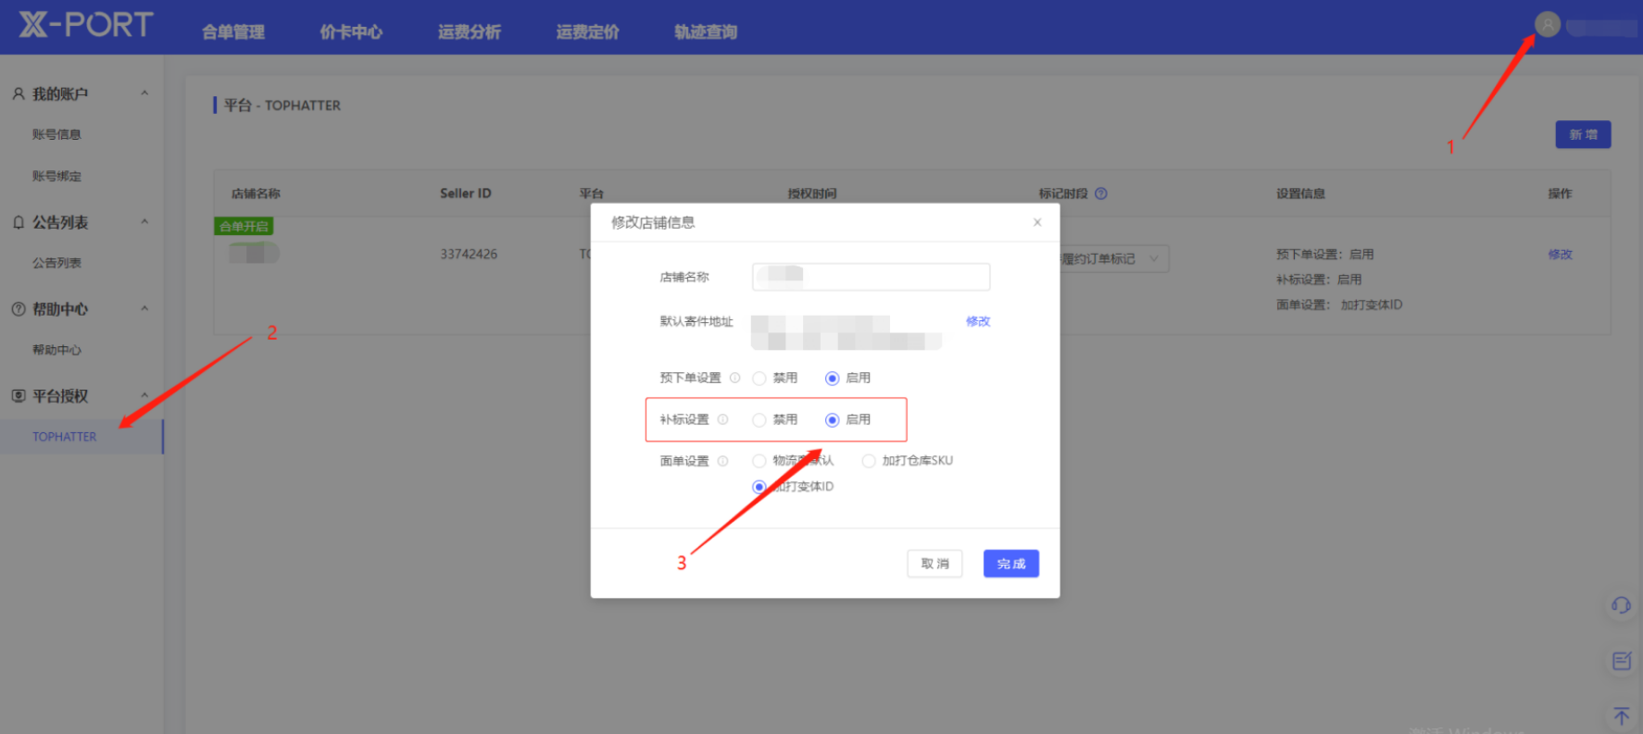Open 合单管理 in top navigation
The image size is (1643, 734).
(x=233, y=31)
